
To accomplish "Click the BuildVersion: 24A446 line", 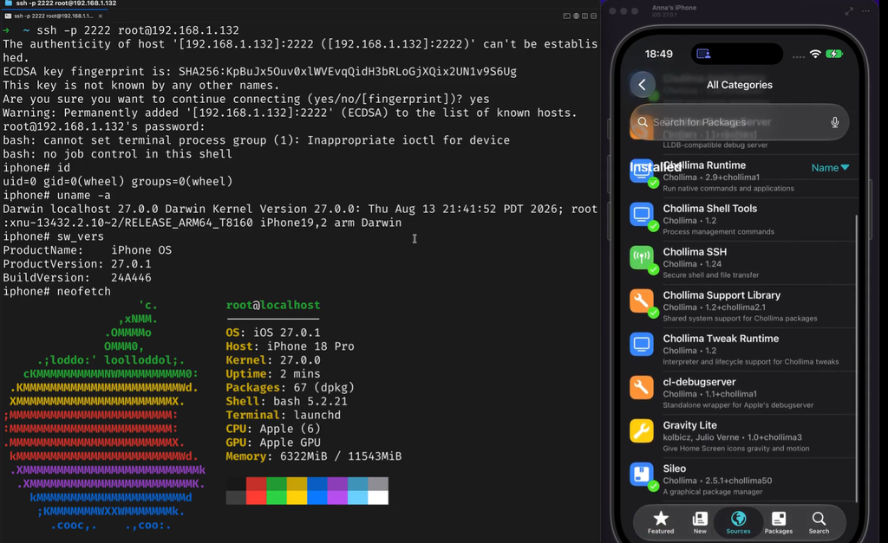I will [x=77, y=278].
